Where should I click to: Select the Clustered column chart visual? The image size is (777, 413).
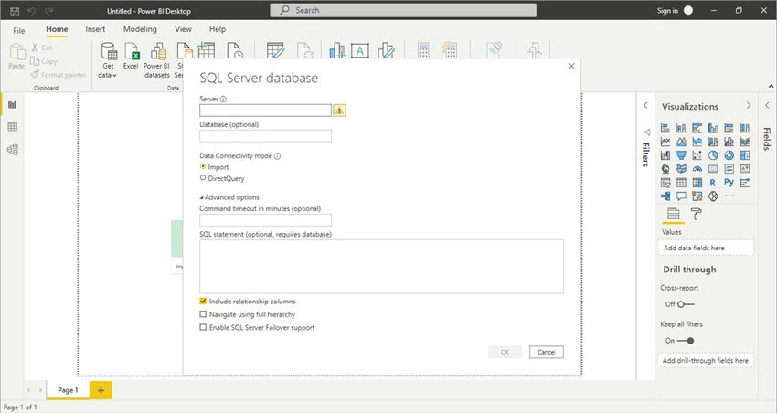click(713, 128)
